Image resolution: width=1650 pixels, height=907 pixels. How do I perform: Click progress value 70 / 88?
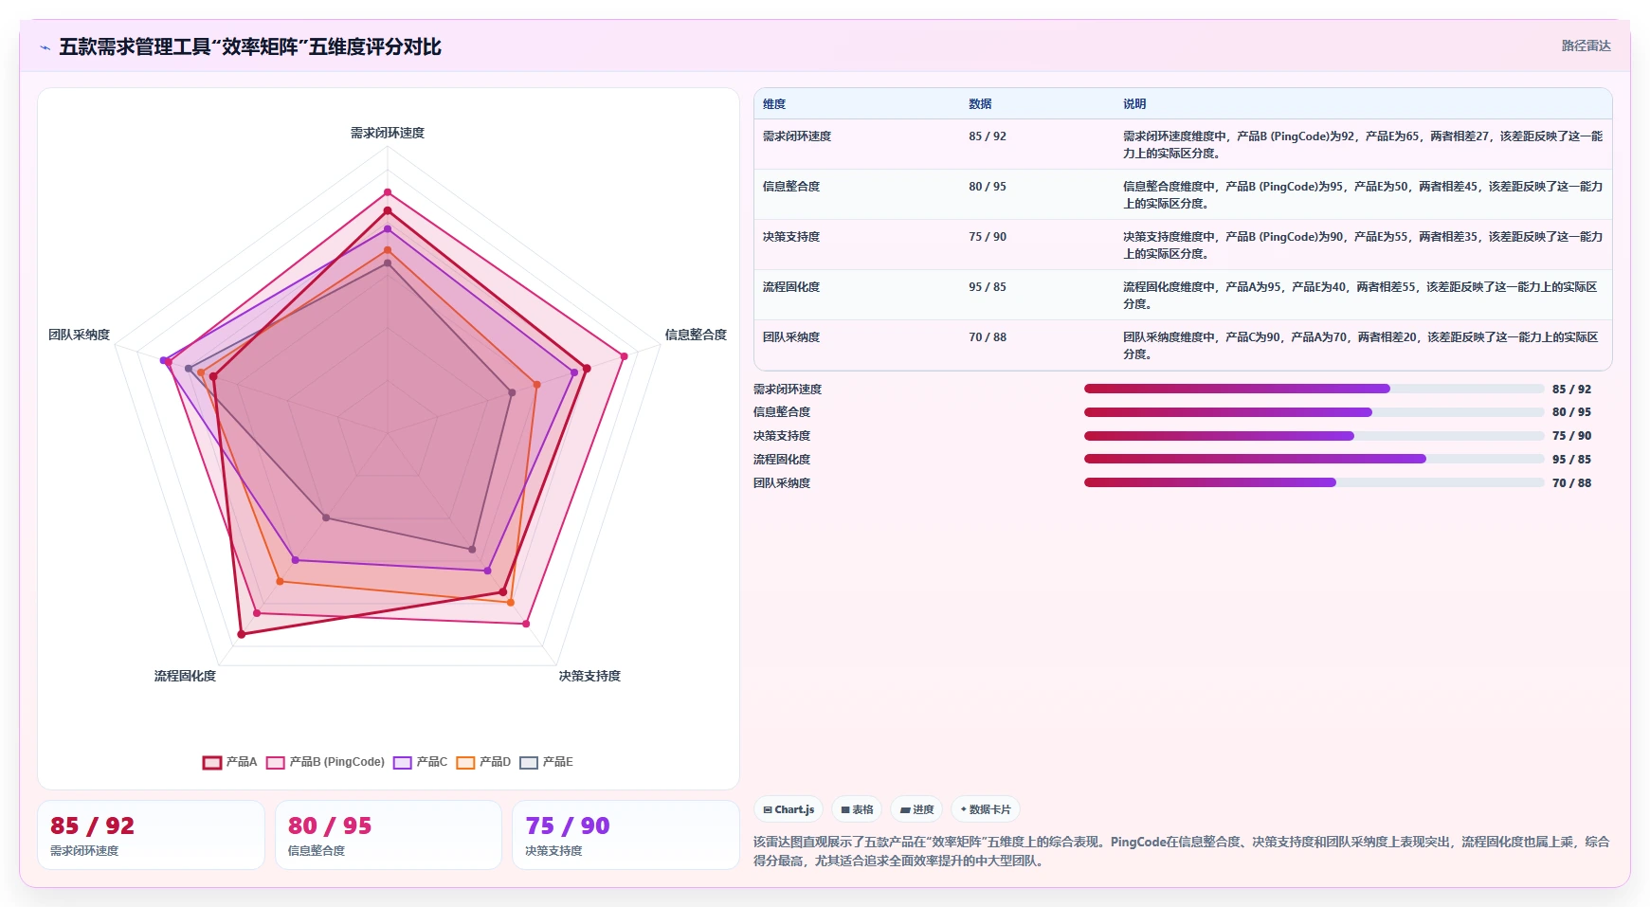coord(1571,483)
